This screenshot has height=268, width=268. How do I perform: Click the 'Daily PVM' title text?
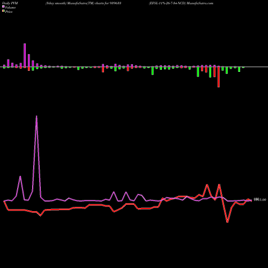click(10, 3)
